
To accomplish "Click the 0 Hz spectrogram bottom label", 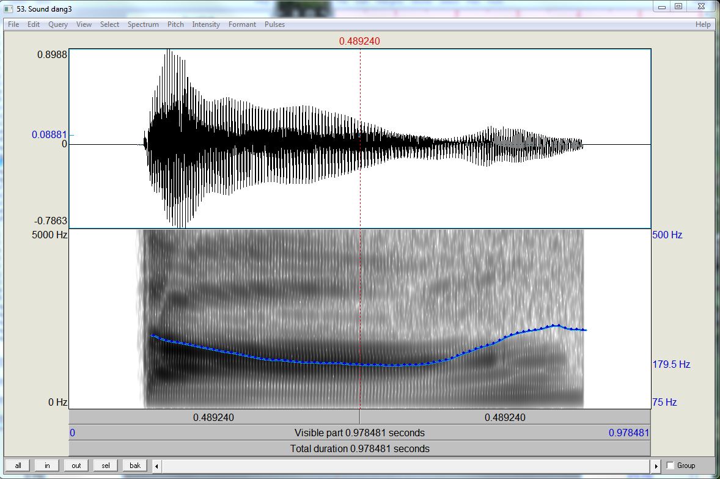I will pyautogui.click(x=58, y=403).
